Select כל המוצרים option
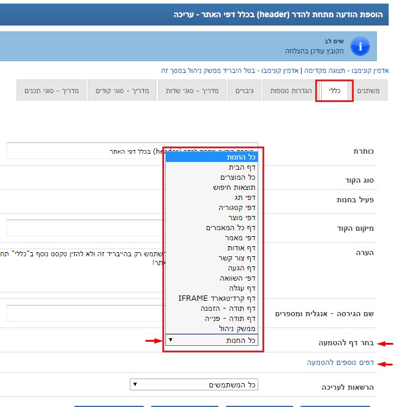 212,177
